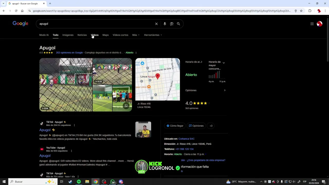
Task: Switch to Videos tab
Action: pyautogui.click(x=95, y=35)
